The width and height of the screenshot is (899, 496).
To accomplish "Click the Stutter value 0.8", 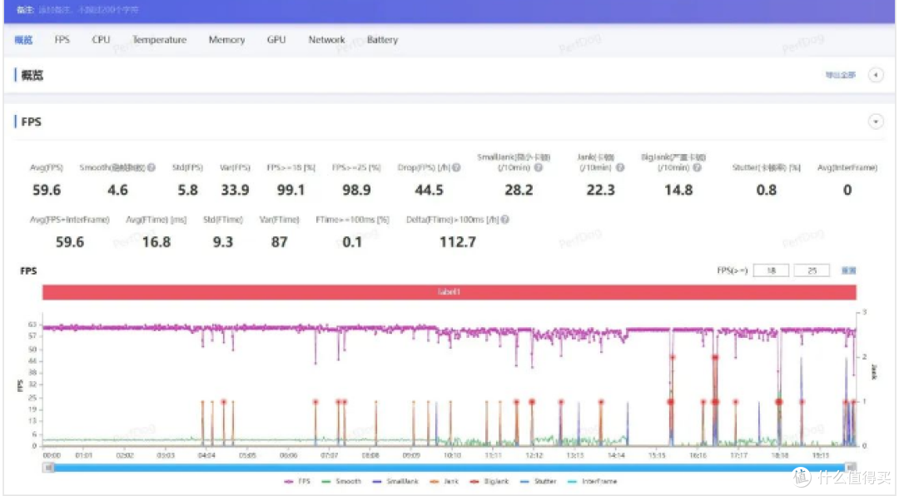I will pyautogui.click(x=767, y=190).
